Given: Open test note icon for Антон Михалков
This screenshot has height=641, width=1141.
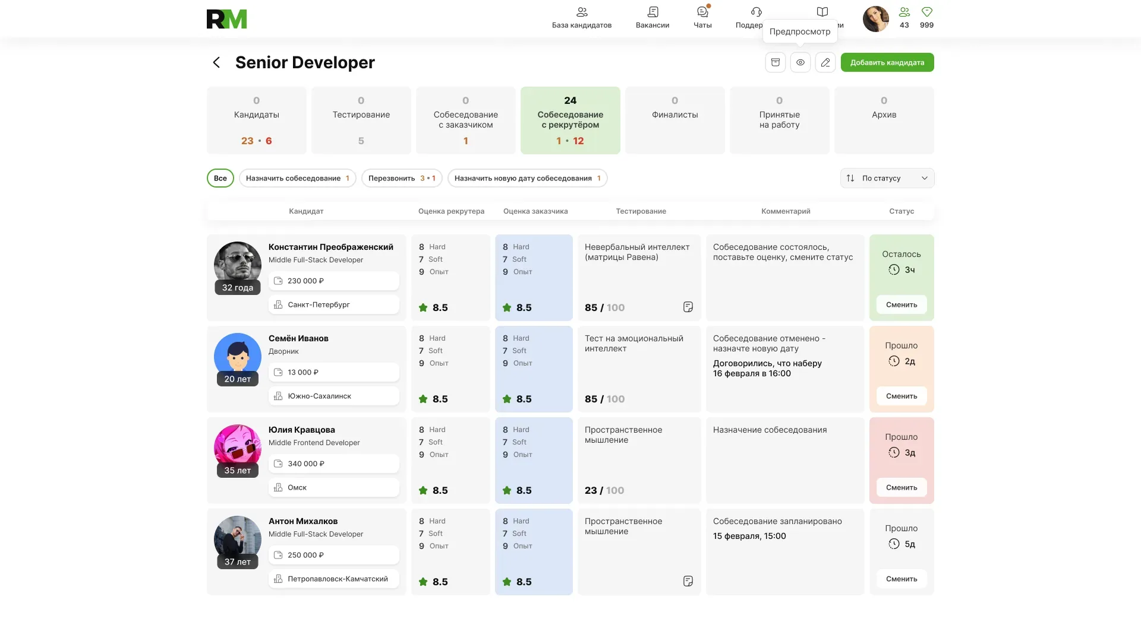Looking at the screenshot, I should tap(688, 581).
